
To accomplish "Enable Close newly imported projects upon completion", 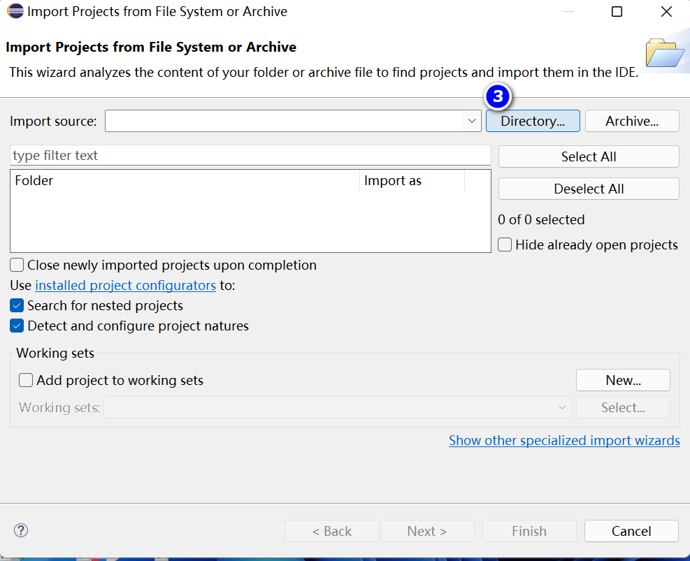I will (x=17, y=265).
